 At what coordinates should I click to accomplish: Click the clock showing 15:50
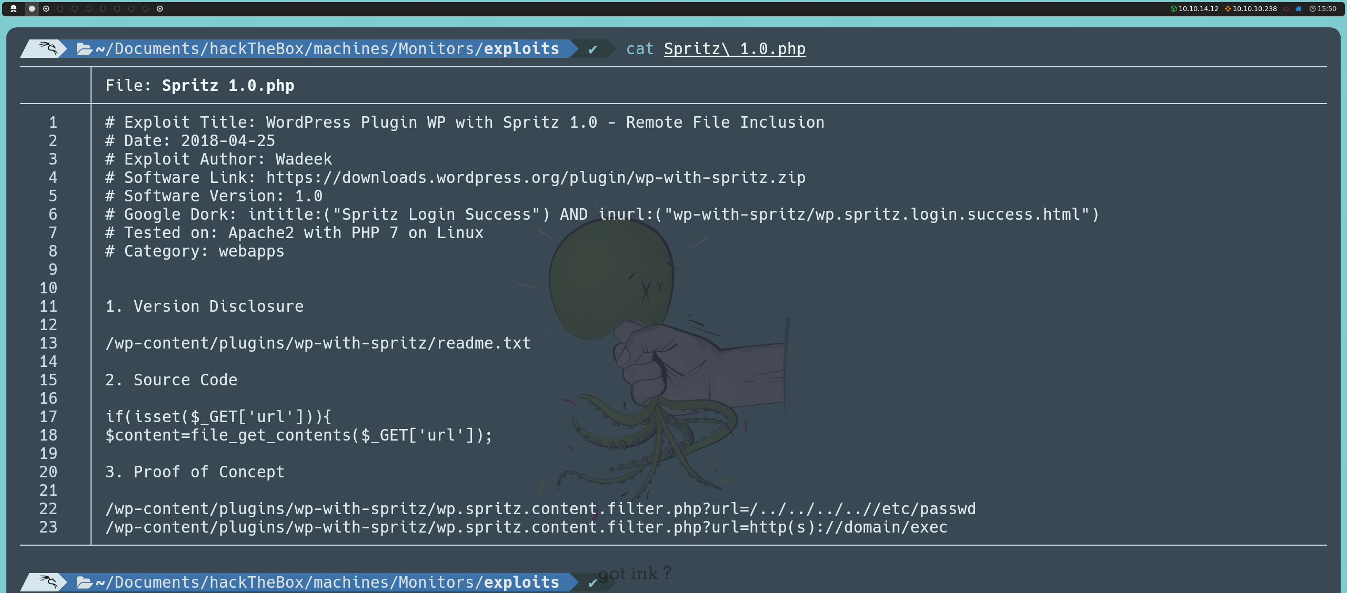pos(1323,8)
